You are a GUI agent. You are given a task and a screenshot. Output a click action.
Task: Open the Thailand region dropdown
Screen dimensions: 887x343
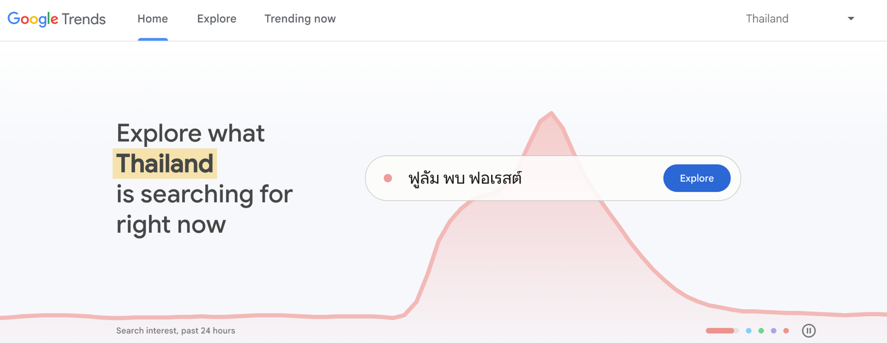[x=767, y=18]
